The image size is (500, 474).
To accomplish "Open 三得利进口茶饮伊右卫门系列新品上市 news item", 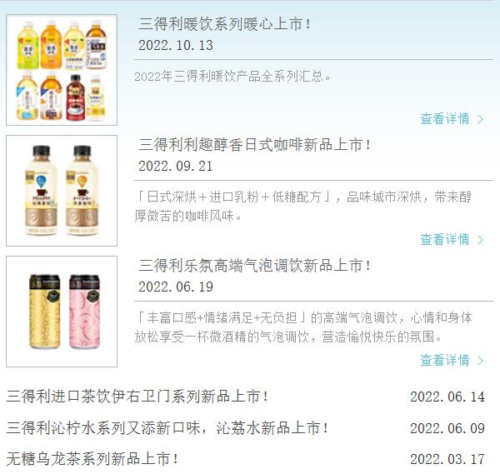I will point(137,397).
